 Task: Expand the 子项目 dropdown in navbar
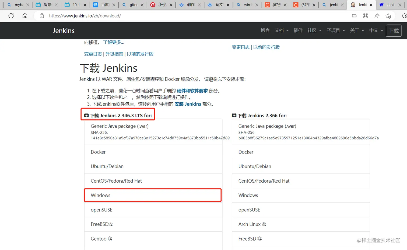[x=336, y=30]
